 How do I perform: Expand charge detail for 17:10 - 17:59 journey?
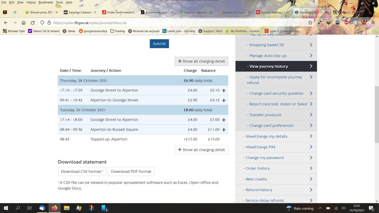(x=224, y=90)
